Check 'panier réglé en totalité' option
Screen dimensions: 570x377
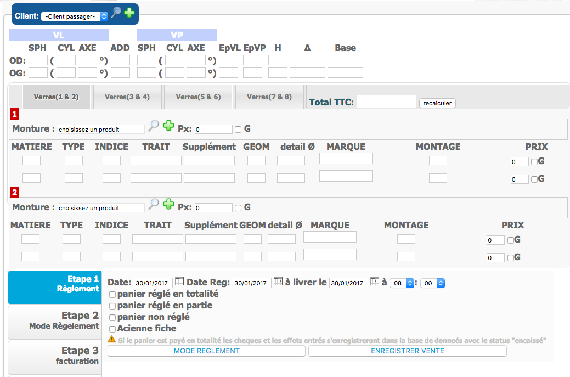coord(112,294)
